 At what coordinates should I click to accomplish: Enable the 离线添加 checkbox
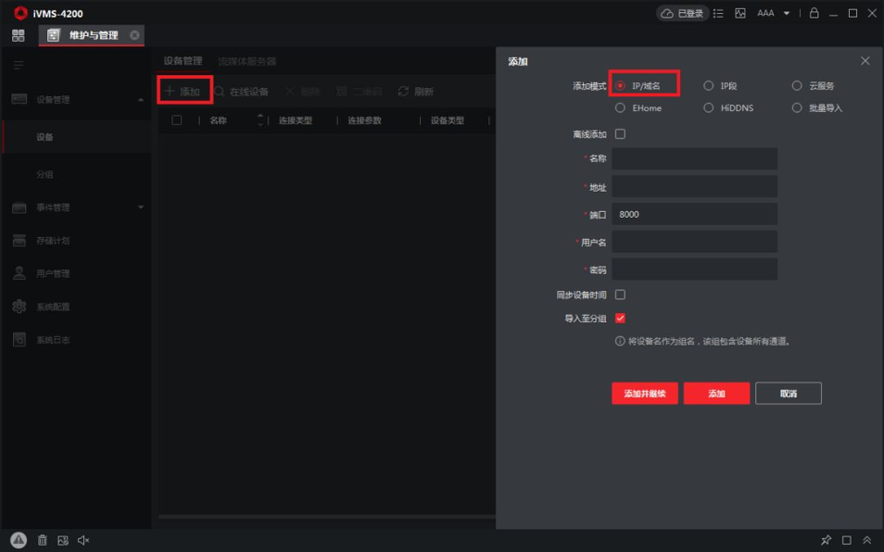tap(620, 134)
